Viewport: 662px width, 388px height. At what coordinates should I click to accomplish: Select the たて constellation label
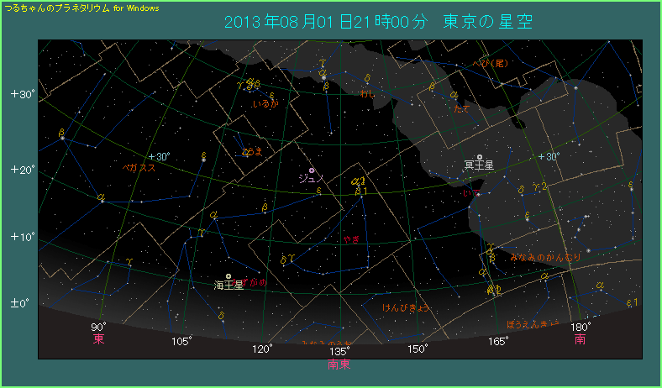tap(462, 109)
